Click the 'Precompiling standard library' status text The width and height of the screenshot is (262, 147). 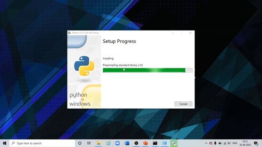tap(123, 65)
